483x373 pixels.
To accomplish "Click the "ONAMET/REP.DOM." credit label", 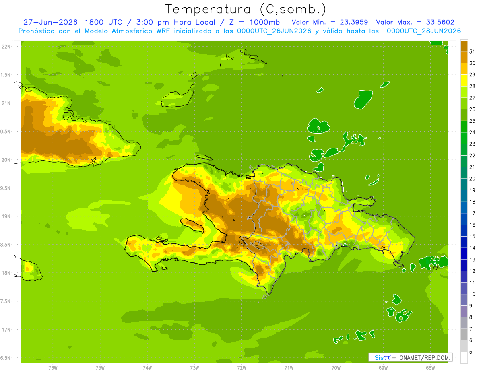I will click(x=425, y=357).
